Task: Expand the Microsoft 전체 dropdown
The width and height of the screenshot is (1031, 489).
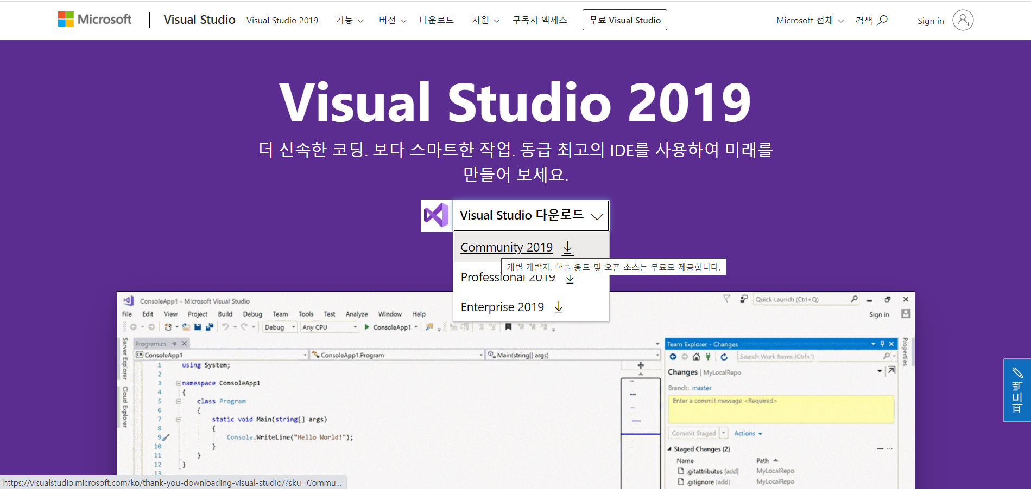Action: pyautogui.click(x=810, y=21)
